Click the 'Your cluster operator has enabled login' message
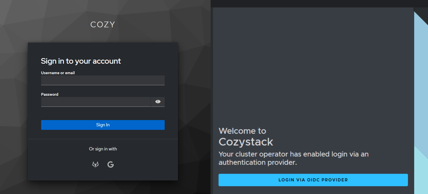Viewport: 428px width, 194px height. pos(293,158)
